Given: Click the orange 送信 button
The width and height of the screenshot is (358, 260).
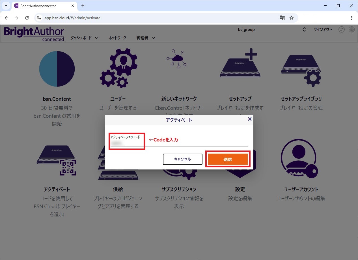Looking at the screenshot, I should click(x=228, y=159).
